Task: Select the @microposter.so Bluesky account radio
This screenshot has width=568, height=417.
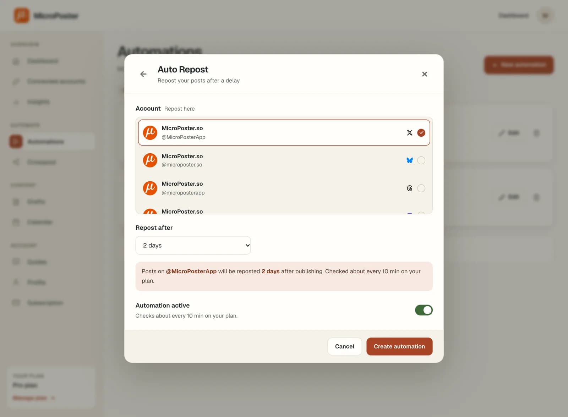Action: pyautogui.click(x=421, y=160)
